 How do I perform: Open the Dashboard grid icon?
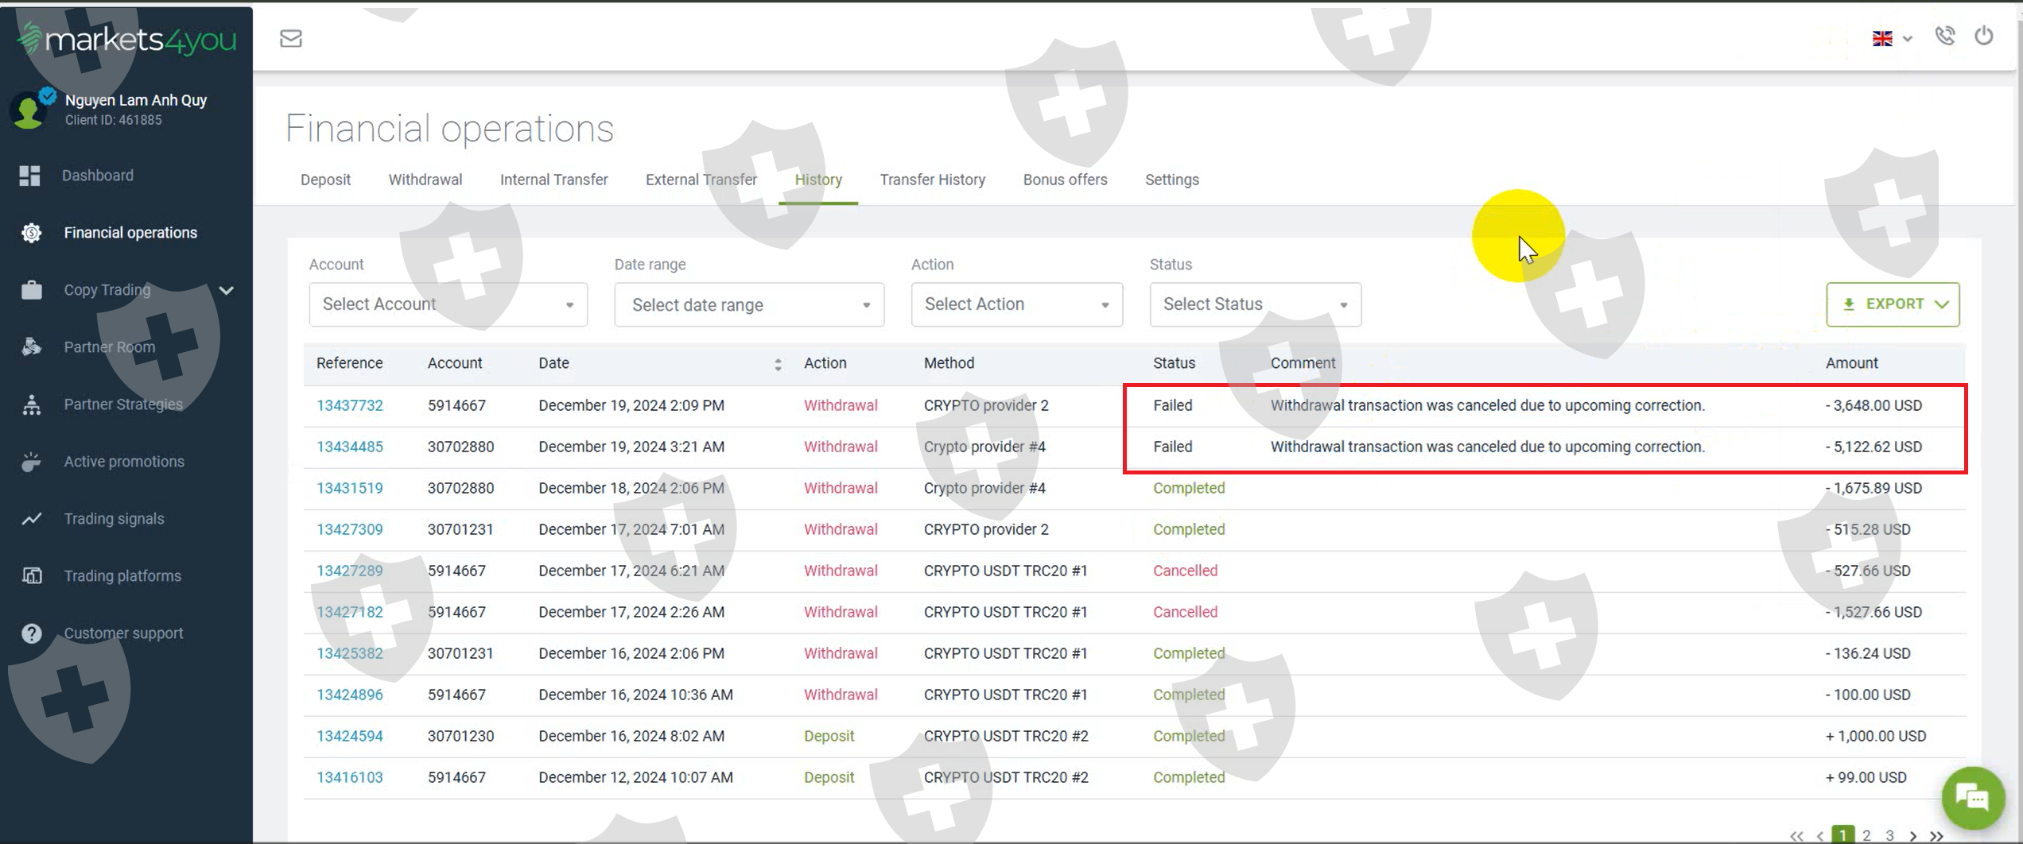(x=30, y=176)
